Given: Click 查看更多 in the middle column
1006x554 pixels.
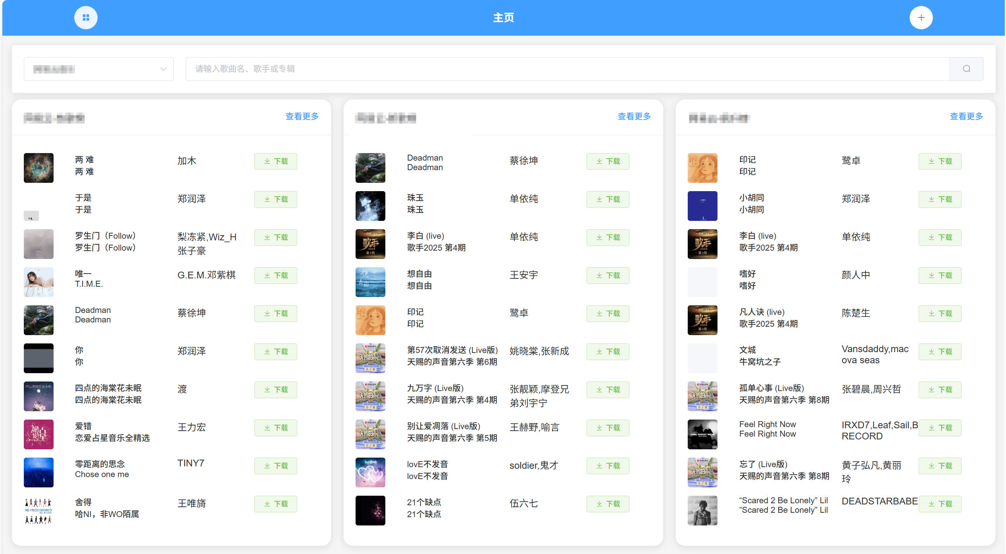Looking at the screenshot, I should coord(634,116).
